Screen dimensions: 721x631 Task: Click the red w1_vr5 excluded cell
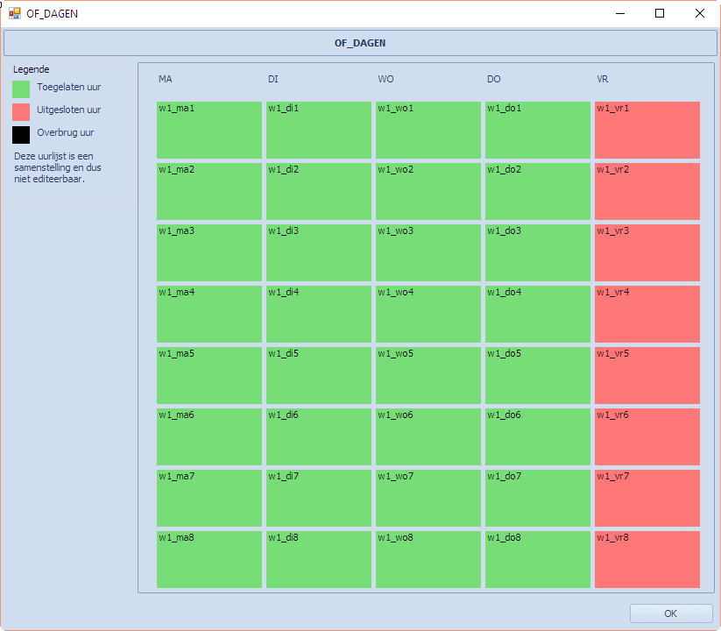(647, 375)
